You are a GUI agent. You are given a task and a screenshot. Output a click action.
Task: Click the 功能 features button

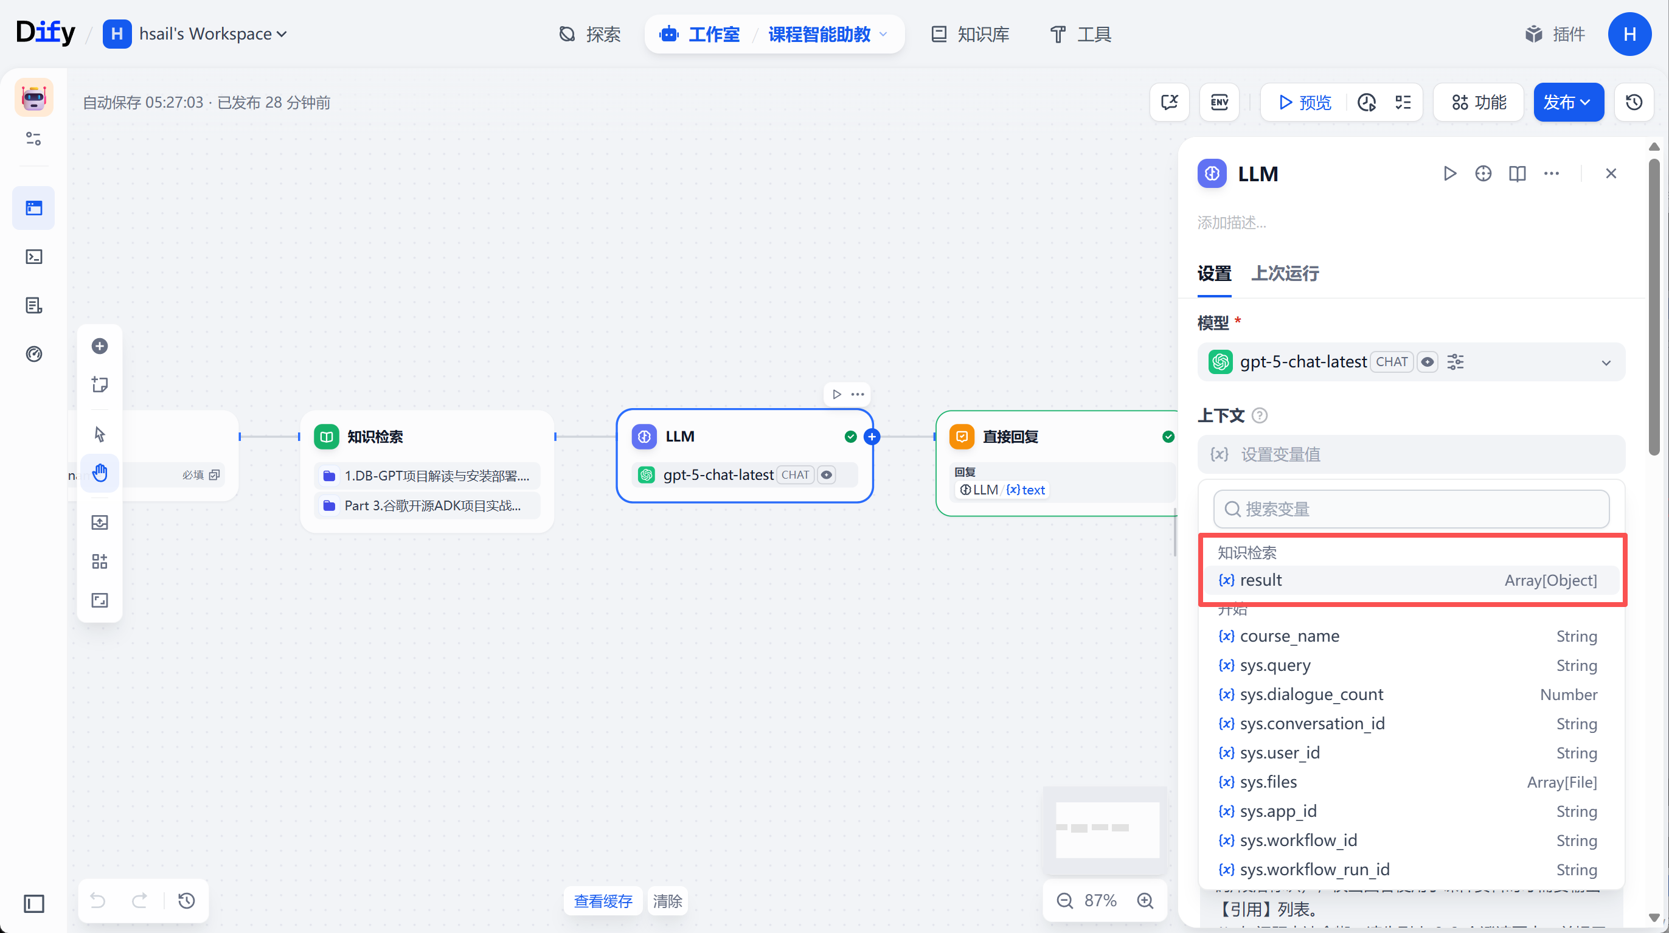point(1479,102)
